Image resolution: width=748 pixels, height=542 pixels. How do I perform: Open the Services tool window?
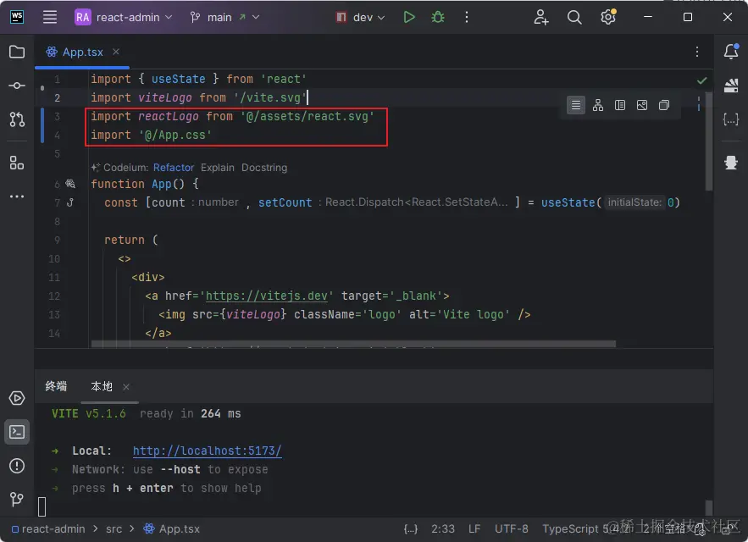[17, 398]
